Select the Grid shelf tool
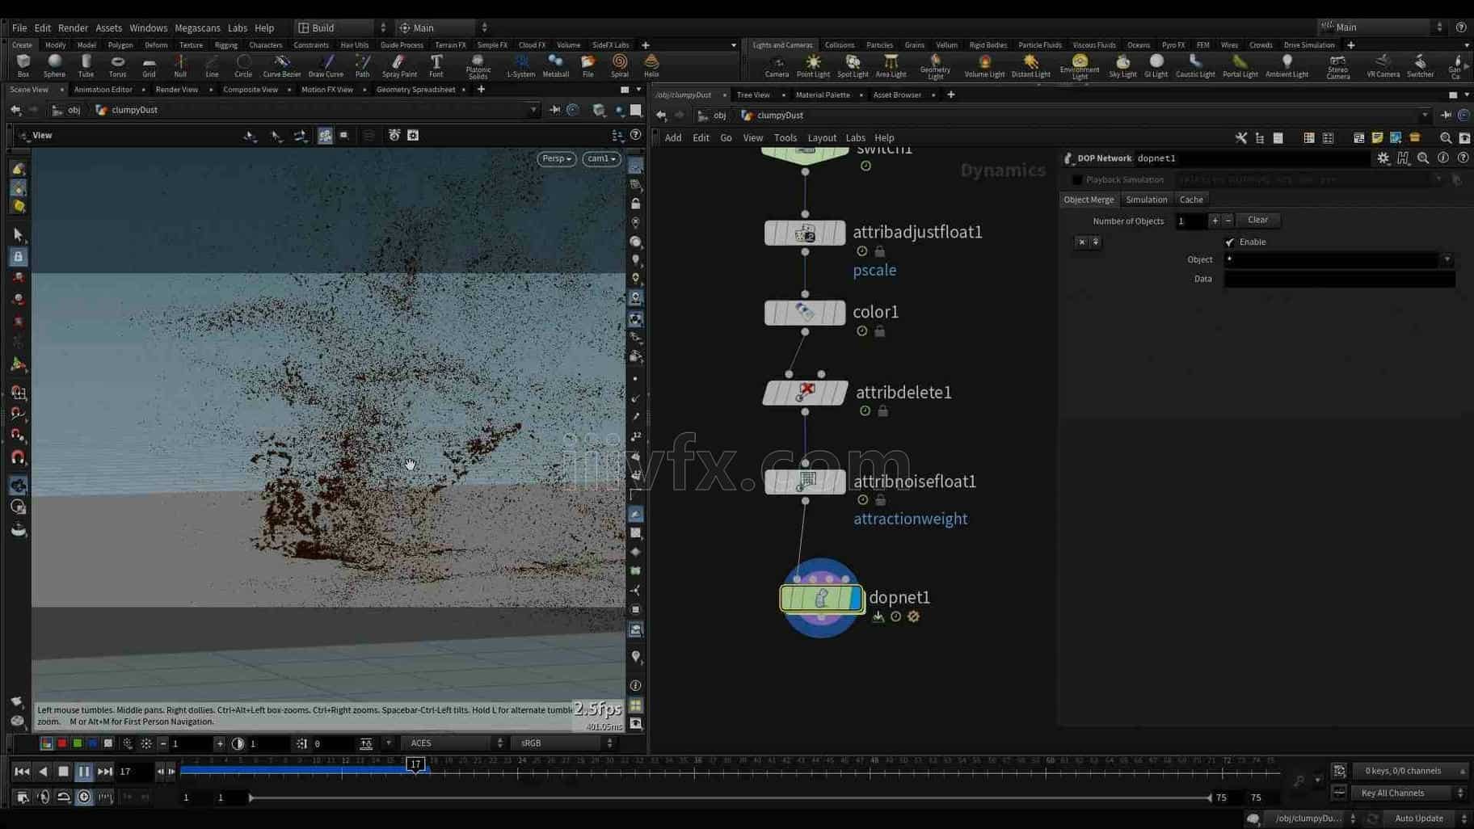 pyautogui.click(x=149, y=65)
